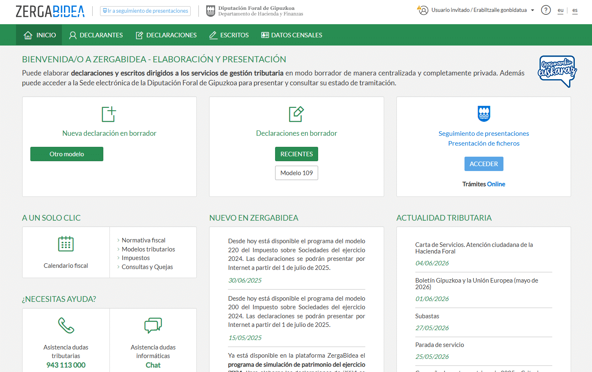Open the Chat link for IT help

click(153, 365)
